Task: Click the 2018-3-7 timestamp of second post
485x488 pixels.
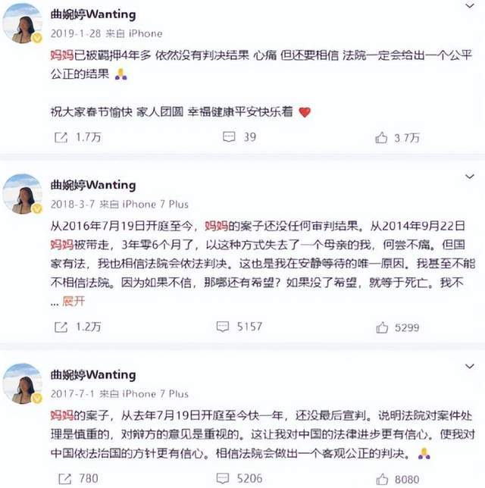Action: pos(73,205)
